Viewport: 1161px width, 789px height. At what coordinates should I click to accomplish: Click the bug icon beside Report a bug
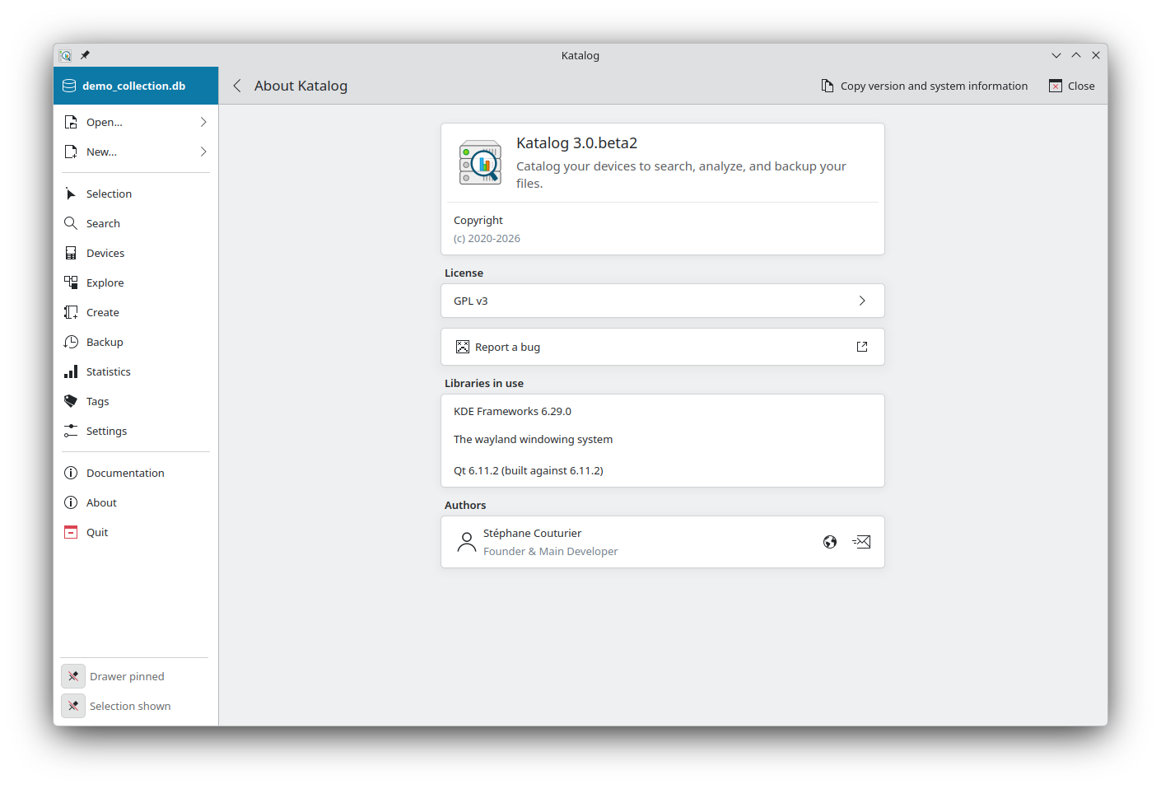click(463, 347)
